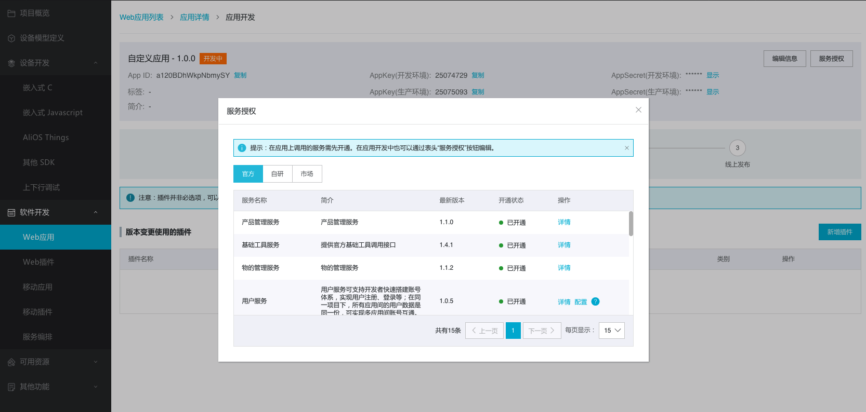
Task: Click the services table vertical scrollbar
Action: (631, 224)
